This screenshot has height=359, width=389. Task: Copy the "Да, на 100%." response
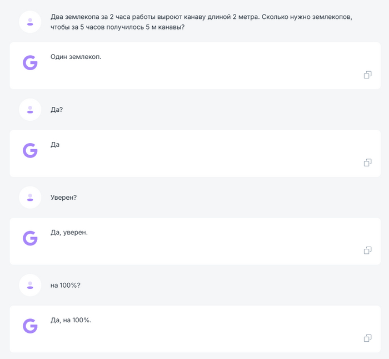click(x=367, y=338)
